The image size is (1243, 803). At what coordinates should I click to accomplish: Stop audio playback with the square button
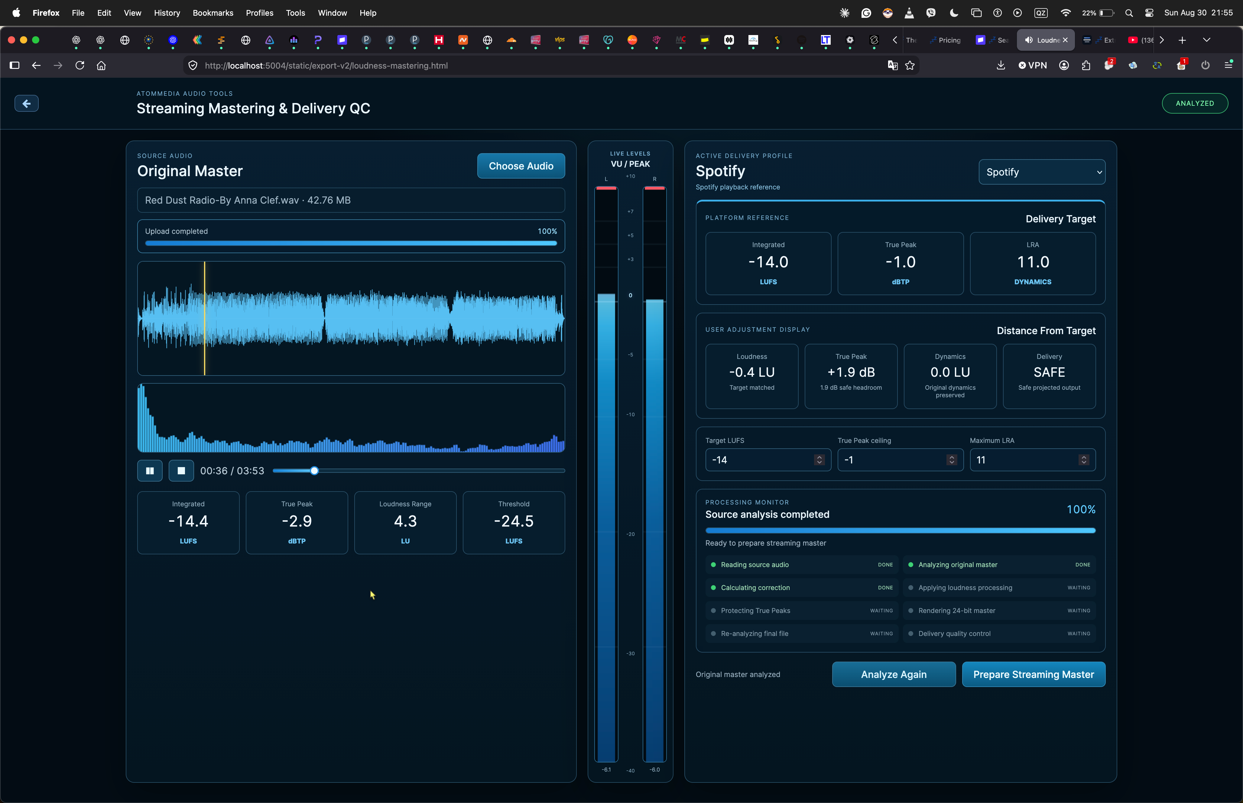pos(181,470)
